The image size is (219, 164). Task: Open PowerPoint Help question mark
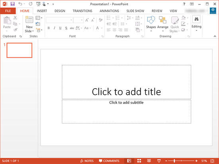pyautogui.click(x=184, y=4)
